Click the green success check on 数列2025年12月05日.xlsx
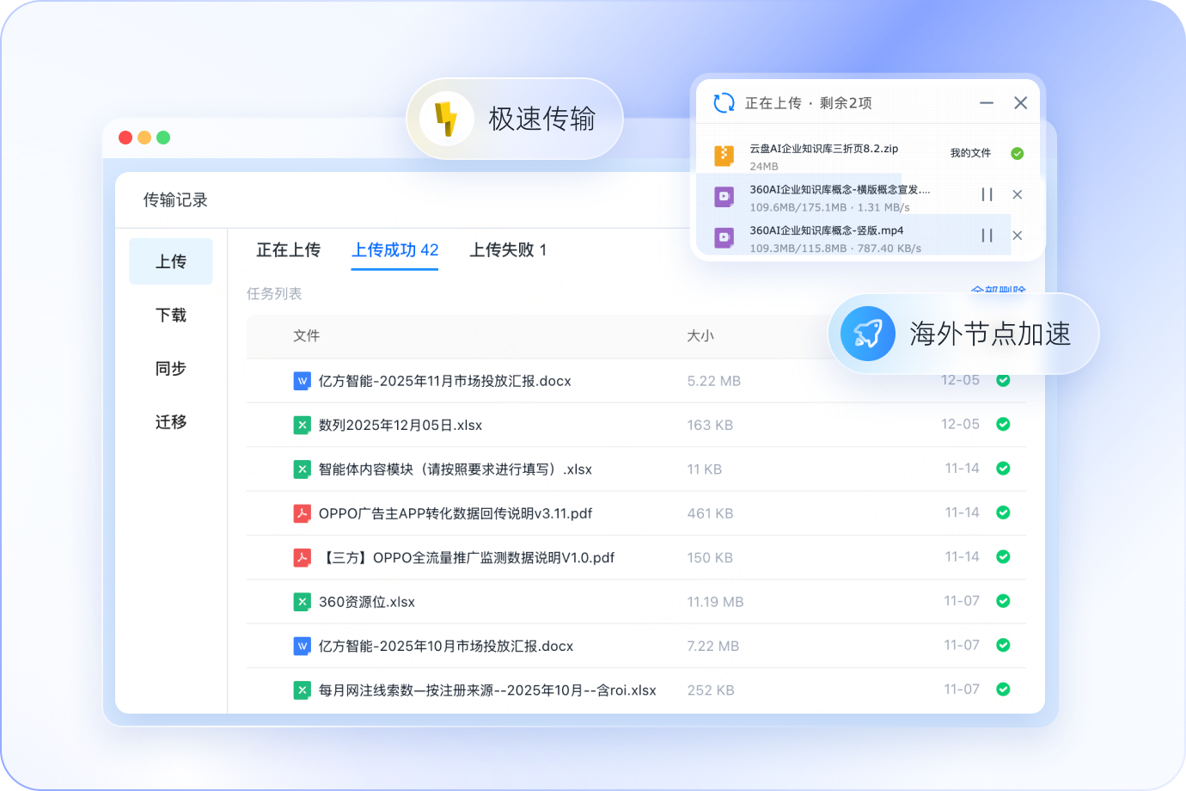Screen dimensions: 1186x791 1003,425
